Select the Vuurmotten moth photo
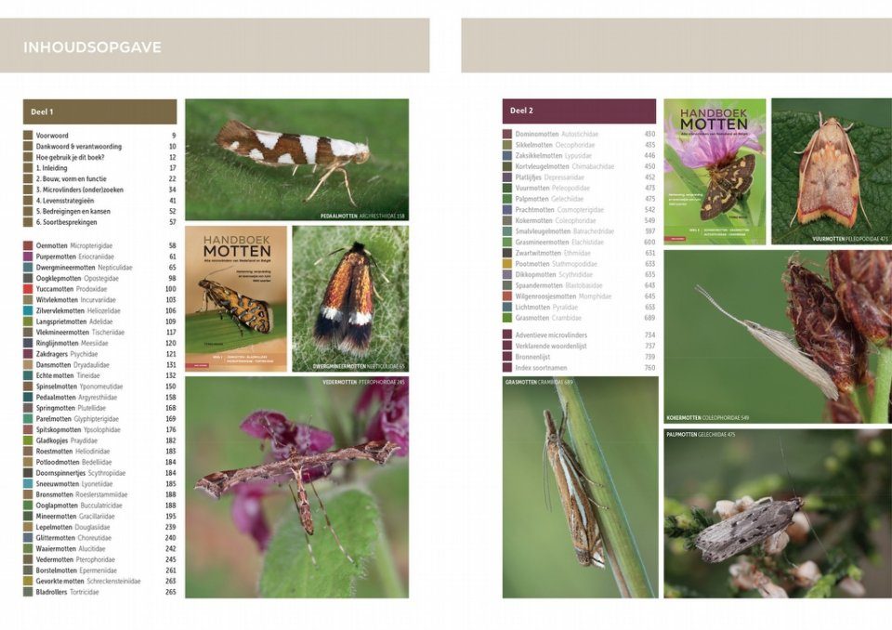Viewport: 892px width, 630px height. point(831,171)
